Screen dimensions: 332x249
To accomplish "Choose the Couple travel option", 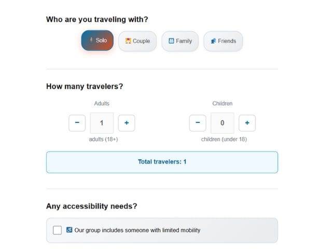I will [x=137, y=41].
